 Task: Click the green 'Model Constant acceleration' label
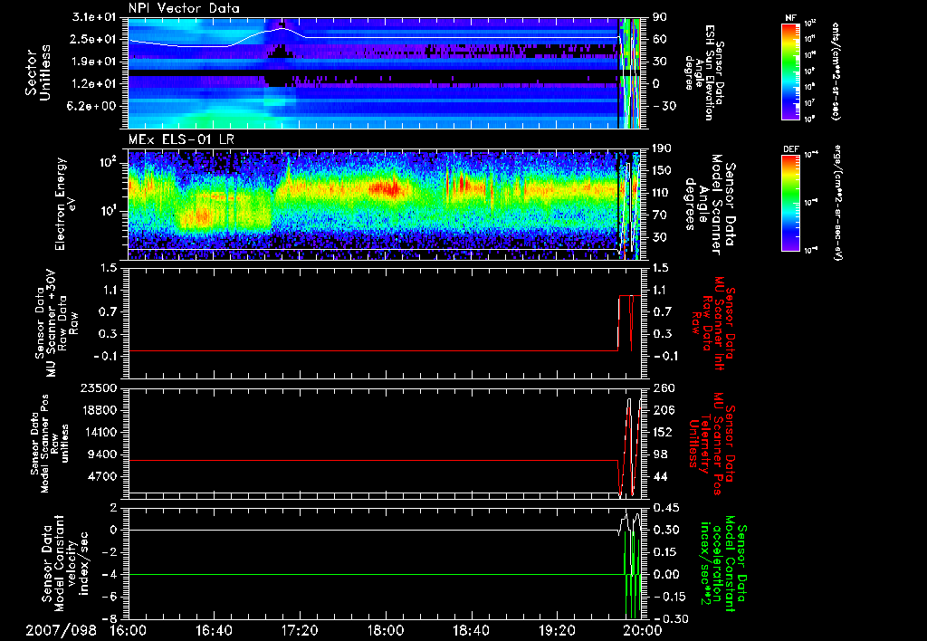[x=723, y=565]
